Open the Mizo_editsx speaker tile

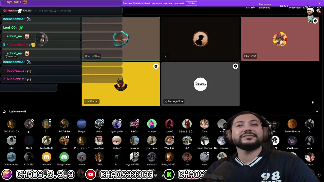click(200, 84)
